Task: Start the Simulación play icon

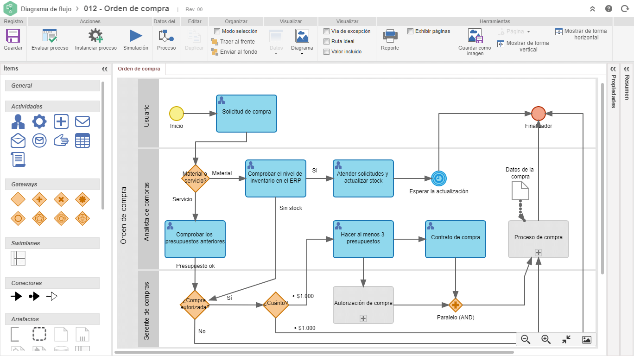Action: tap(136, 36)
